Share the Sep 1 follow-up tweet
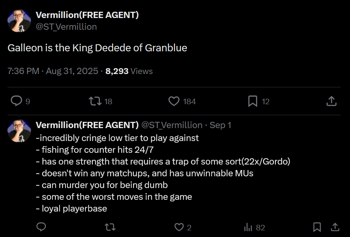 [x=335, y=227]
